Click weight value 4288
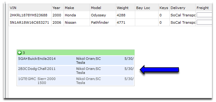The width and height of the screenshot is (216, 102). point(121,15)
